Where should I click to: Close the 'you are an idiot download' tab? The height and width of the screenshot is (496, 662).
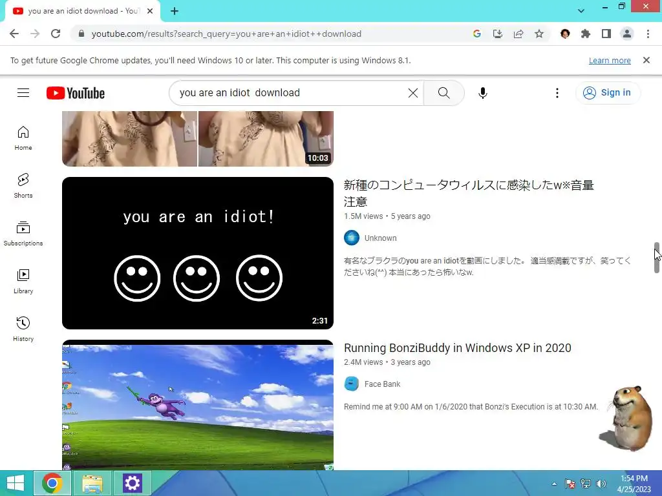pyautogui.click(x=150, y=11)
